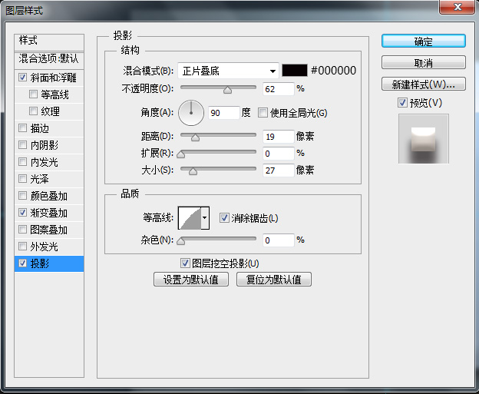The image size is (479, 394).
Task: Focus the opacity value field showing 62
Action: pyautogui.click(x=279, y=89)
